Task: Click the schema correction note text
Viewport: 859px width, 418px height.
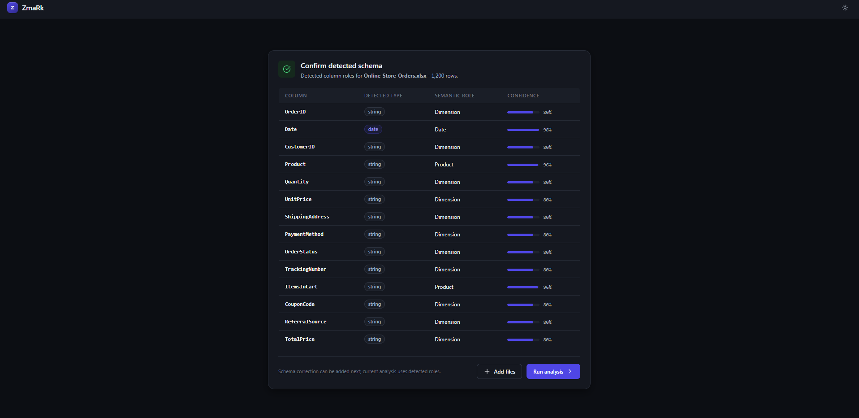Action: 359,371
